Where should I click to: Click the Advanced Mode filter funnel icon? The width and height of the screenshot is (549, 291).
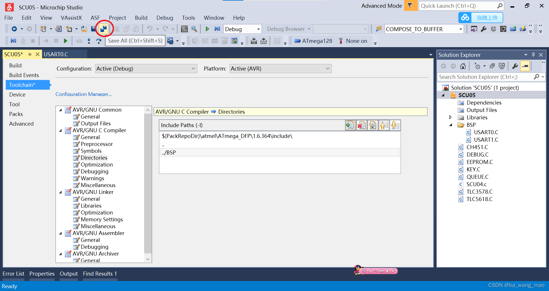coord(410,6)
